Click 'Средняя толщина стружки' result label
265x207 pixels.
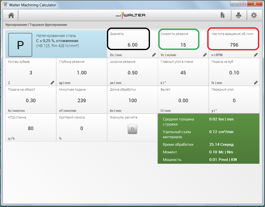(178, 121)
